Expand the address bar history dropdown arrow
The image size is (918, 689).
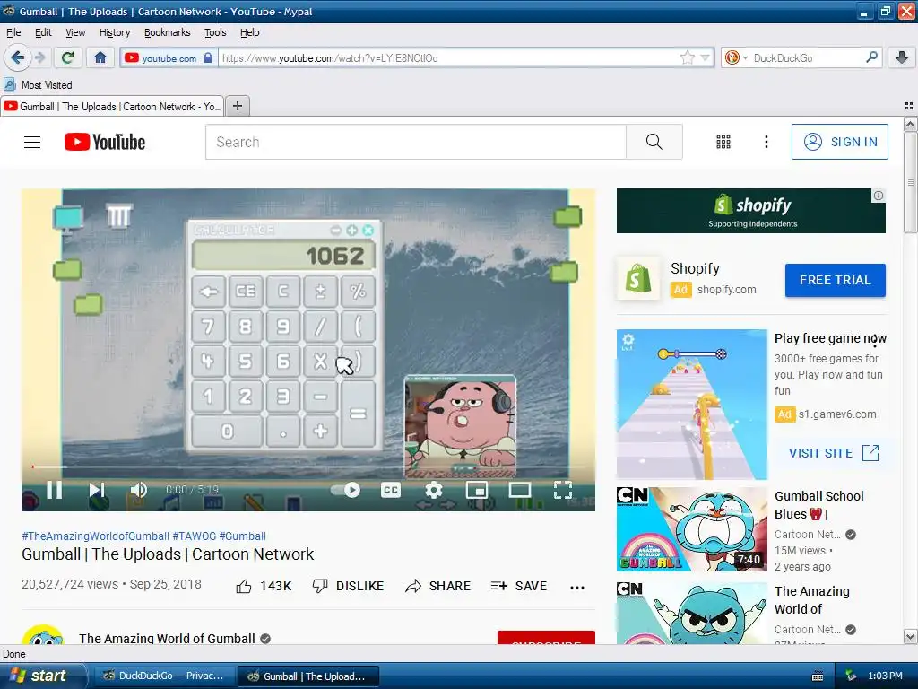coord(705,57)
